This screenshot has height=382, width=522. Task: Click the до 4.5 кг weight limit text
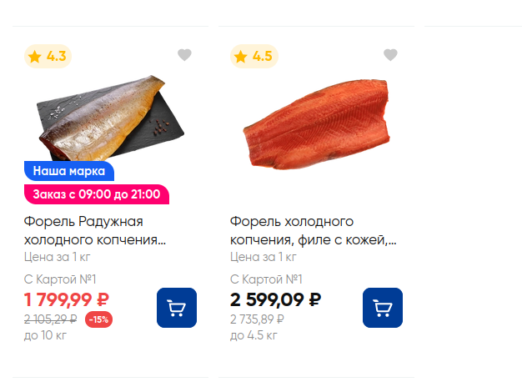253,335
